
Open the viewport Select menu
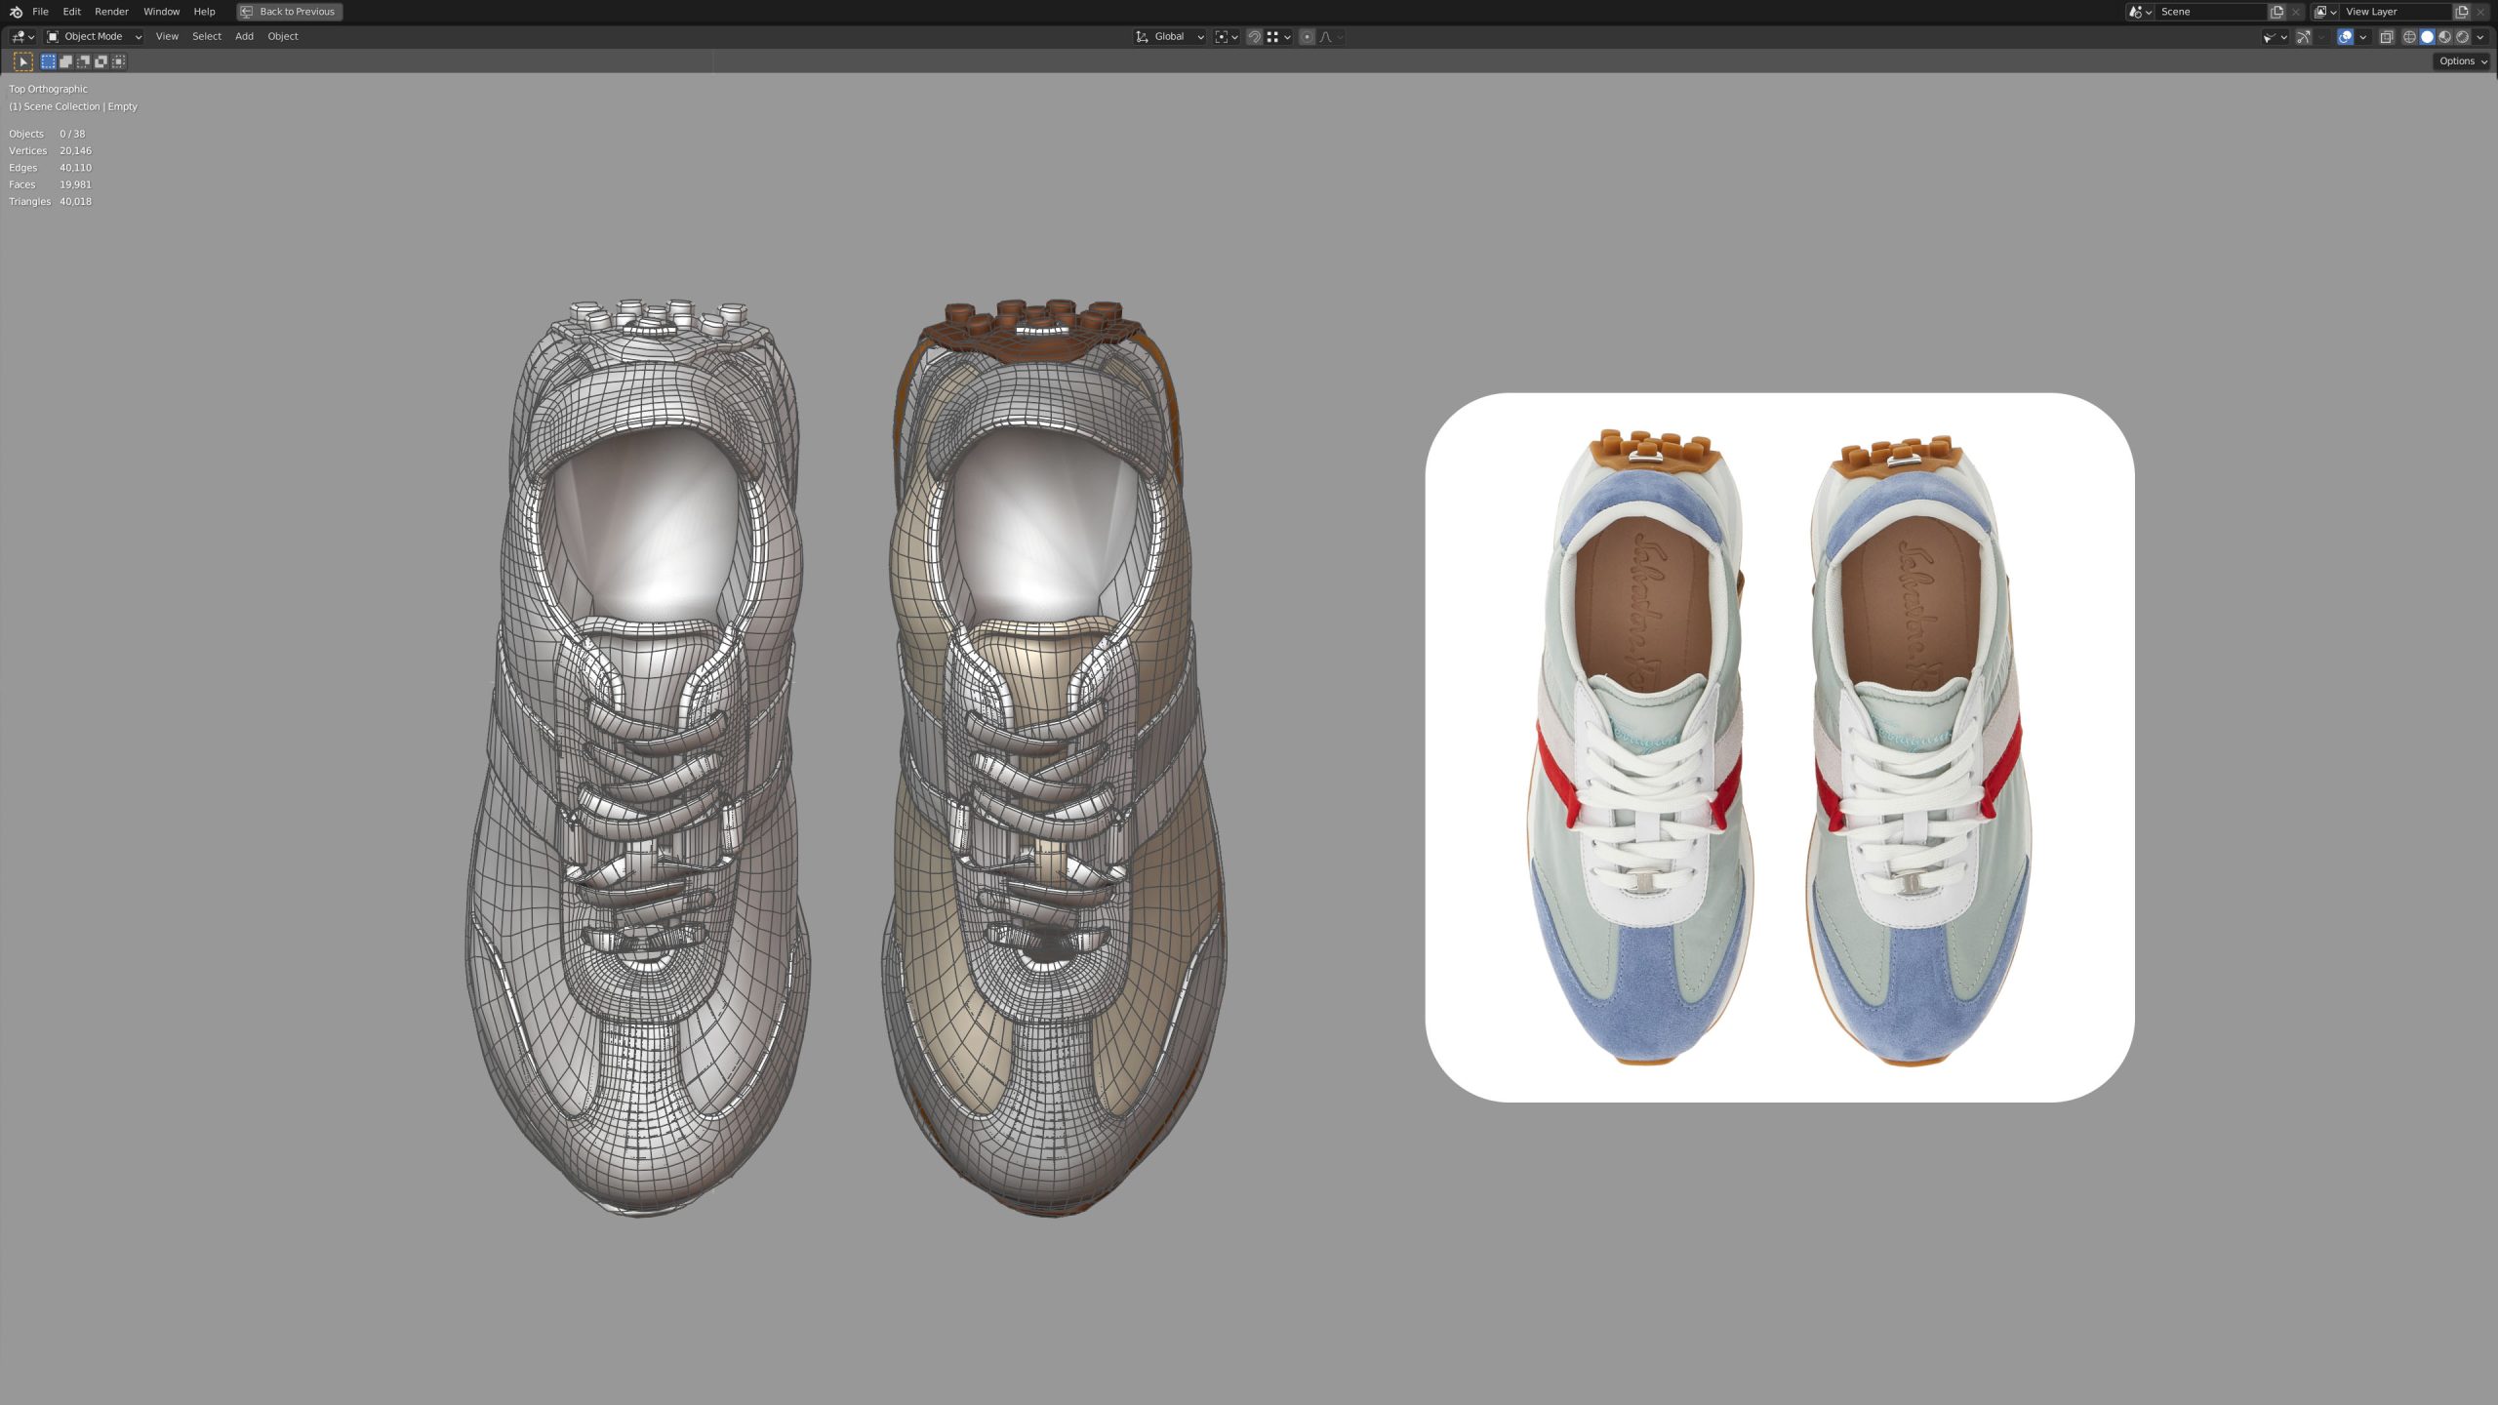(x=207, y=36)
